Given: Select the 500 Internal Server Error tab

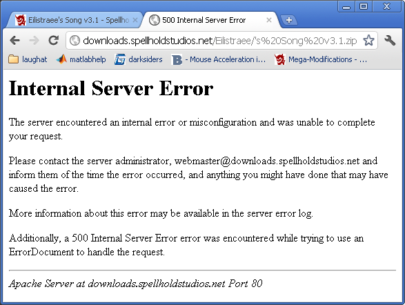Looking at the screenshot, I should coord(204,20).
